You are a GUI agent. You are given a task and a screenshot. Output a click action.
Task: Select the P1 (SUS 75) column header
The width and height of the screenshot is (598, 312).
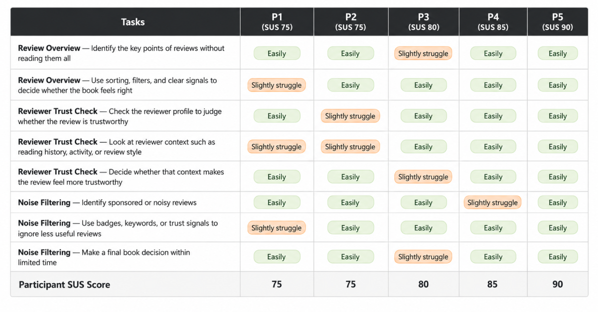click(277, 22)
